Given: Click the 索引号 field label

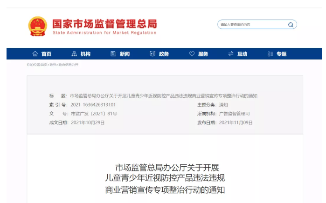Looking at the screenshot, I should pyautogui.click(x=58, y=105).
